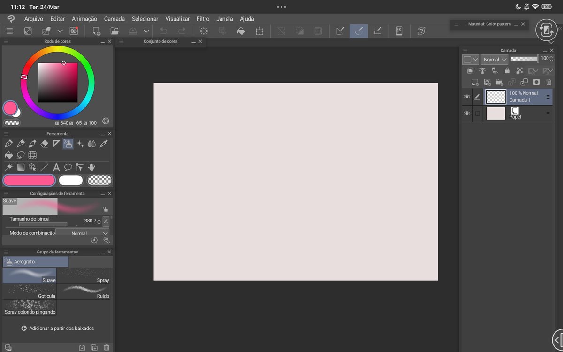The height and width of the screenshot is (352, 563).
Task: Click the New canvas icon in command bar
Action: (x=97, y=31)
